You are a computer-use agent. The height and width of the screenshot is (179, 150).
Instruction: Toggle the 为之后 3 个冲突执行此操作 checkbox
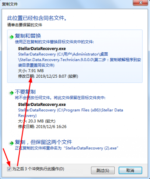coord(9,169)
